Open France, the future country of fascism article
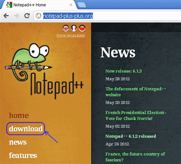The width and height of the screenshot is (181, 164). pyautogui.click(x=135, y=157)
